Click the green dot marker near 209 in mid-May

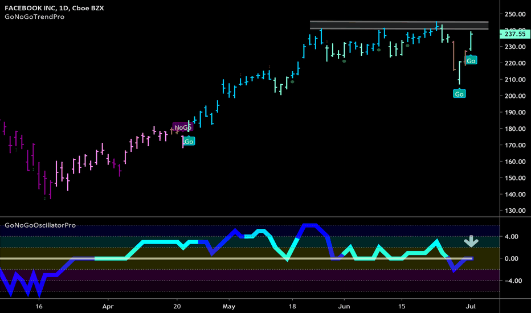[292, 81]
